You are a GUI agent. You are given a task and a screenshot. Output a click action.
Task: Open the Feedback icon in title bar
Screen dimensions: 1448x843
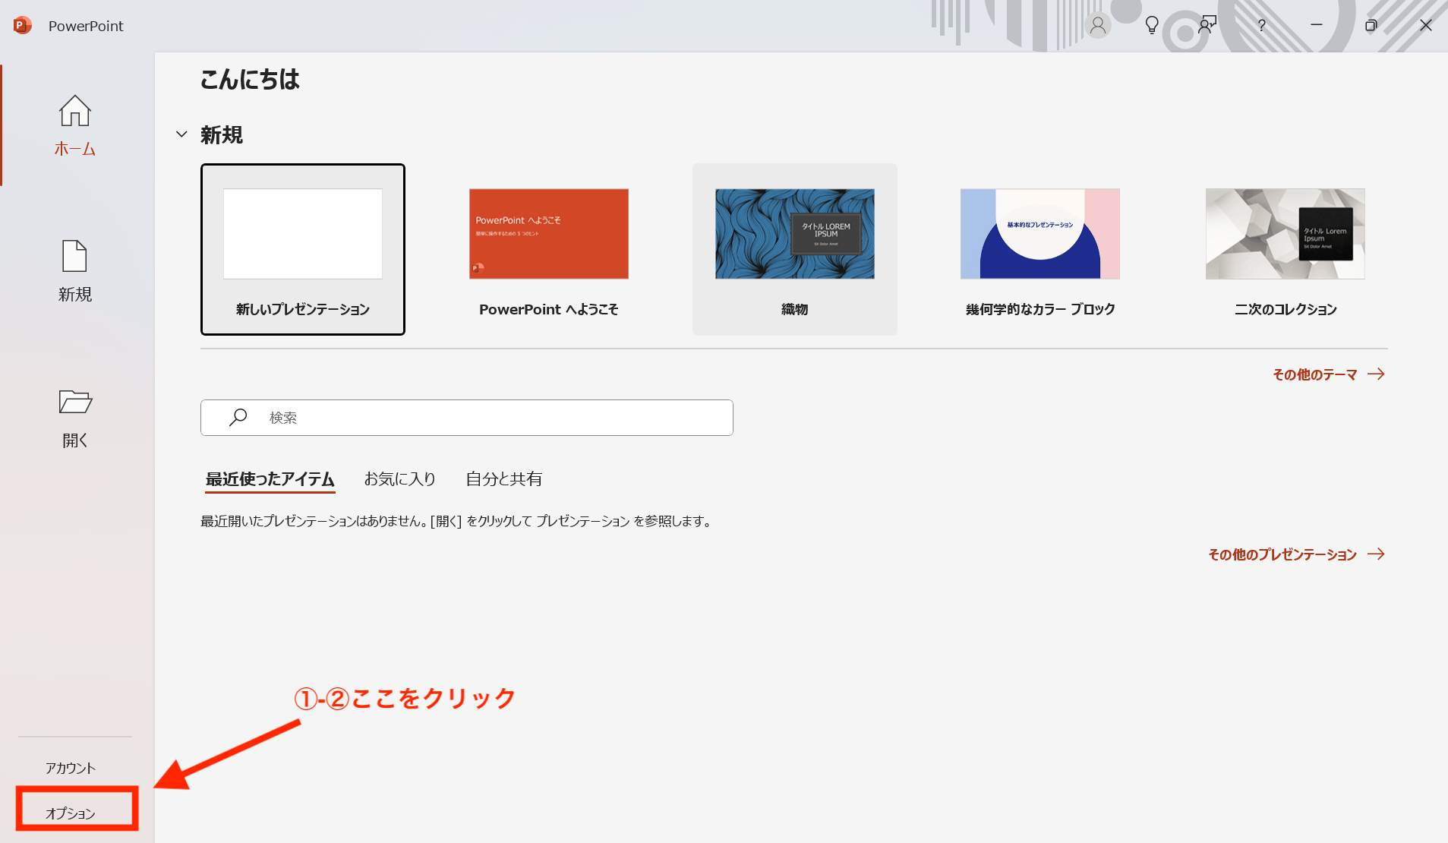1207,25
